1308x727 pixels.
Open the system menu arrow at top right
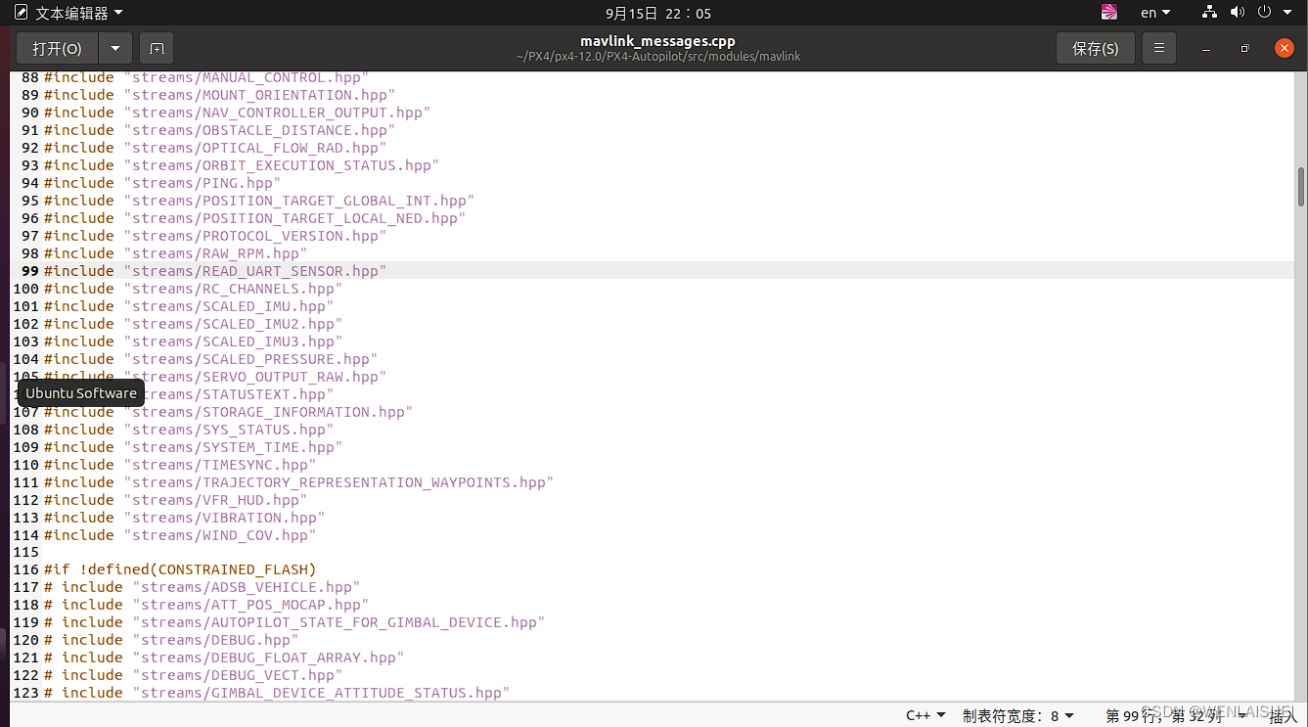1288,13
